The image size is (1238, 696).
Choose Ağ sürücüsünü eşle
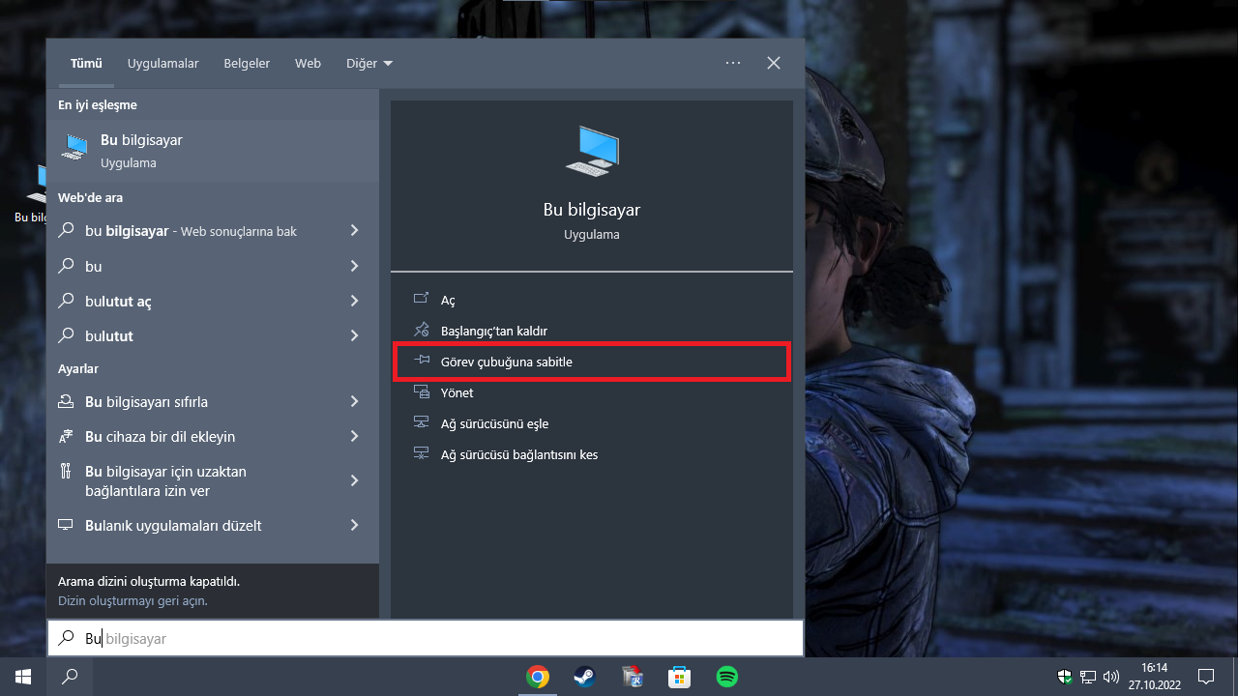click(x=592, y=423)
